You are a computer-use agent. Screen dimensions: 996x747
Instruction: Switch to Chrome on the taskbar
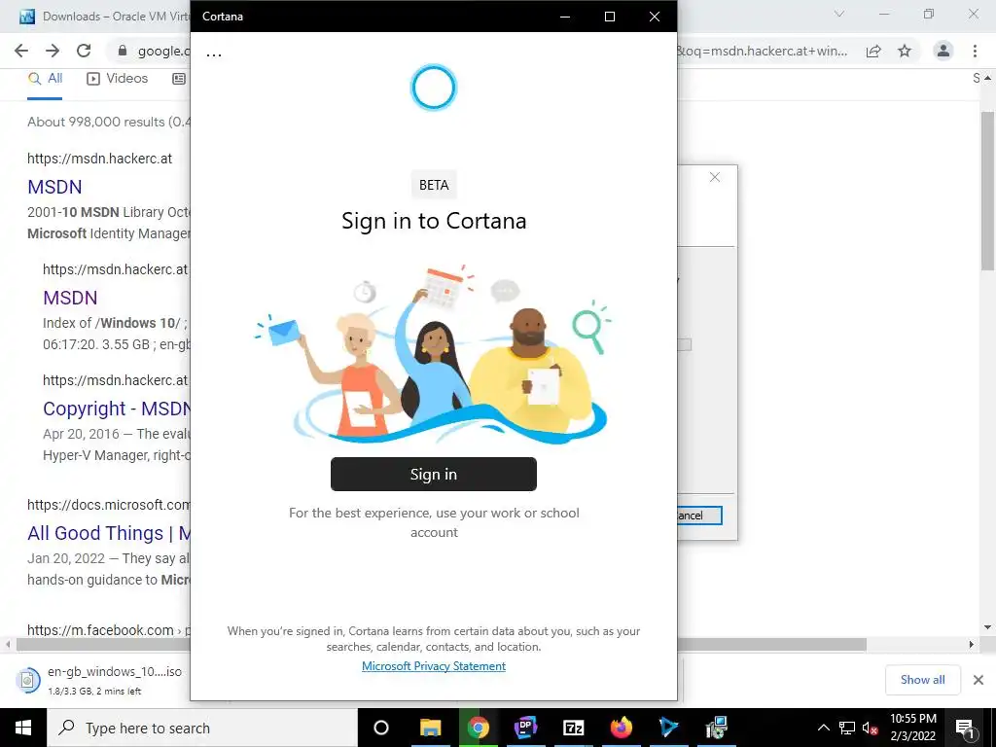478,728
